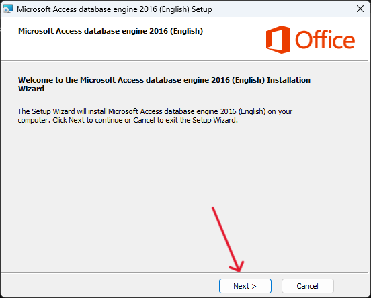Click the word Next in description text
The height and width of the screenshot is (298, 371).
pyautogui.click(x=77, y=120)
